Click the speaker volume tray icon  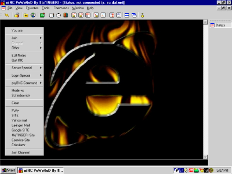186,170
